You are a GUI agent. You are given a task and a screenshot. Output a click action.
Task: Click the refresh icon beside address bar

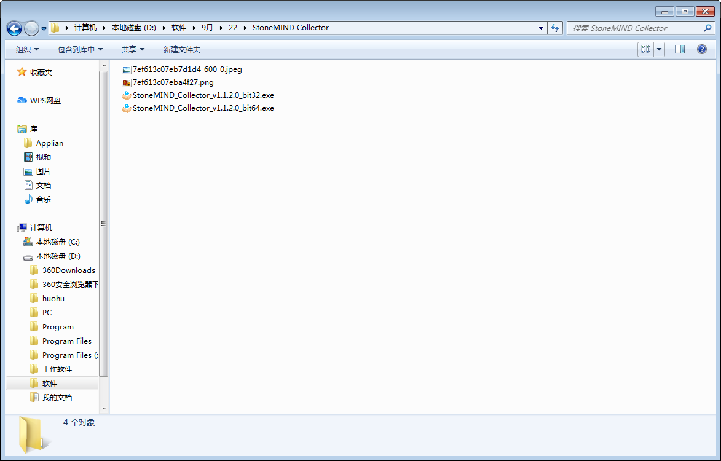tap(555, 28)
